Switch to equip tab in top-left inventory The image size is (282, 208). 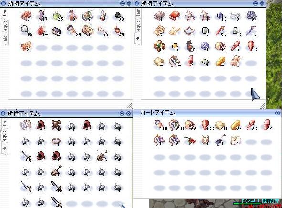click(x=5, y=26)
